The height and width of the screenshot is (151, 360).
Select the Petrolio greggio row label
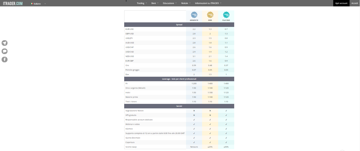point(132,70)
